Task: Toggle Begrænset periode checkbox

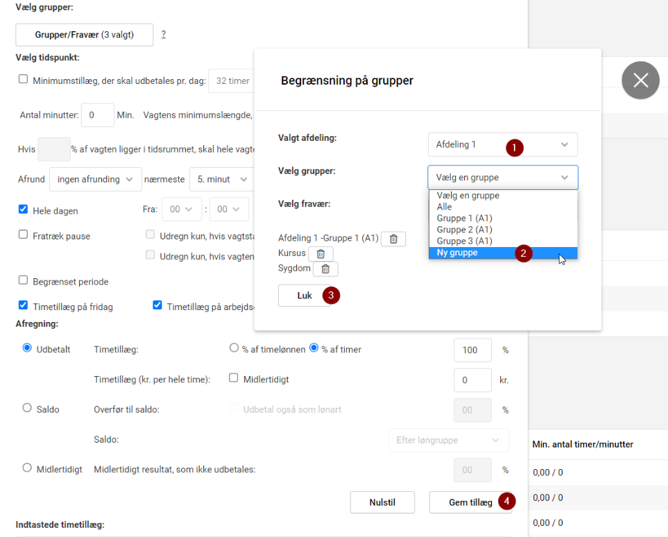Action: 24,281
